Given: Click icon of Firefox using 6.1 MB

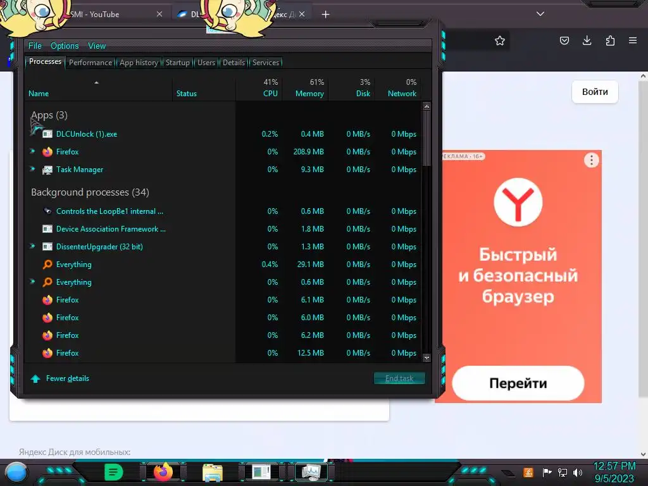Looking at the screenshot, I should (47, 299).
